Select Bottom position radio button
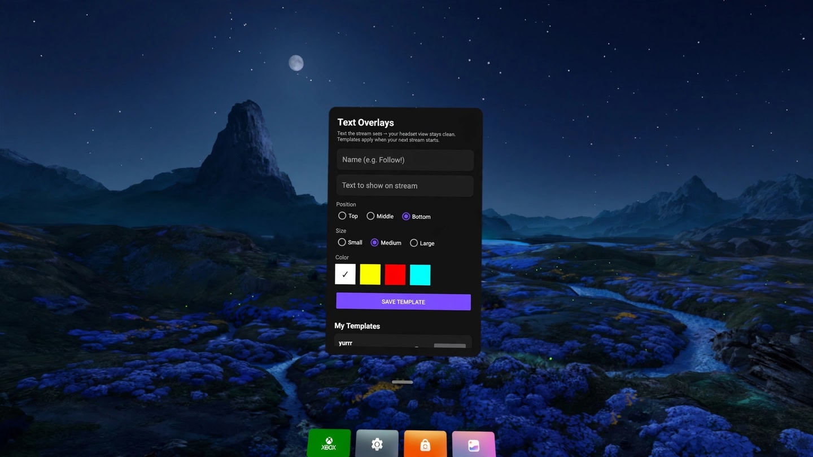Screen dimensions: 813x457 (x=406, y=216)
